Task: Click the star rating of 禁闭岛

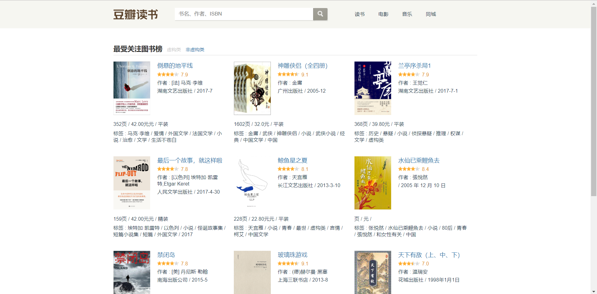Action: click(168, 264)
